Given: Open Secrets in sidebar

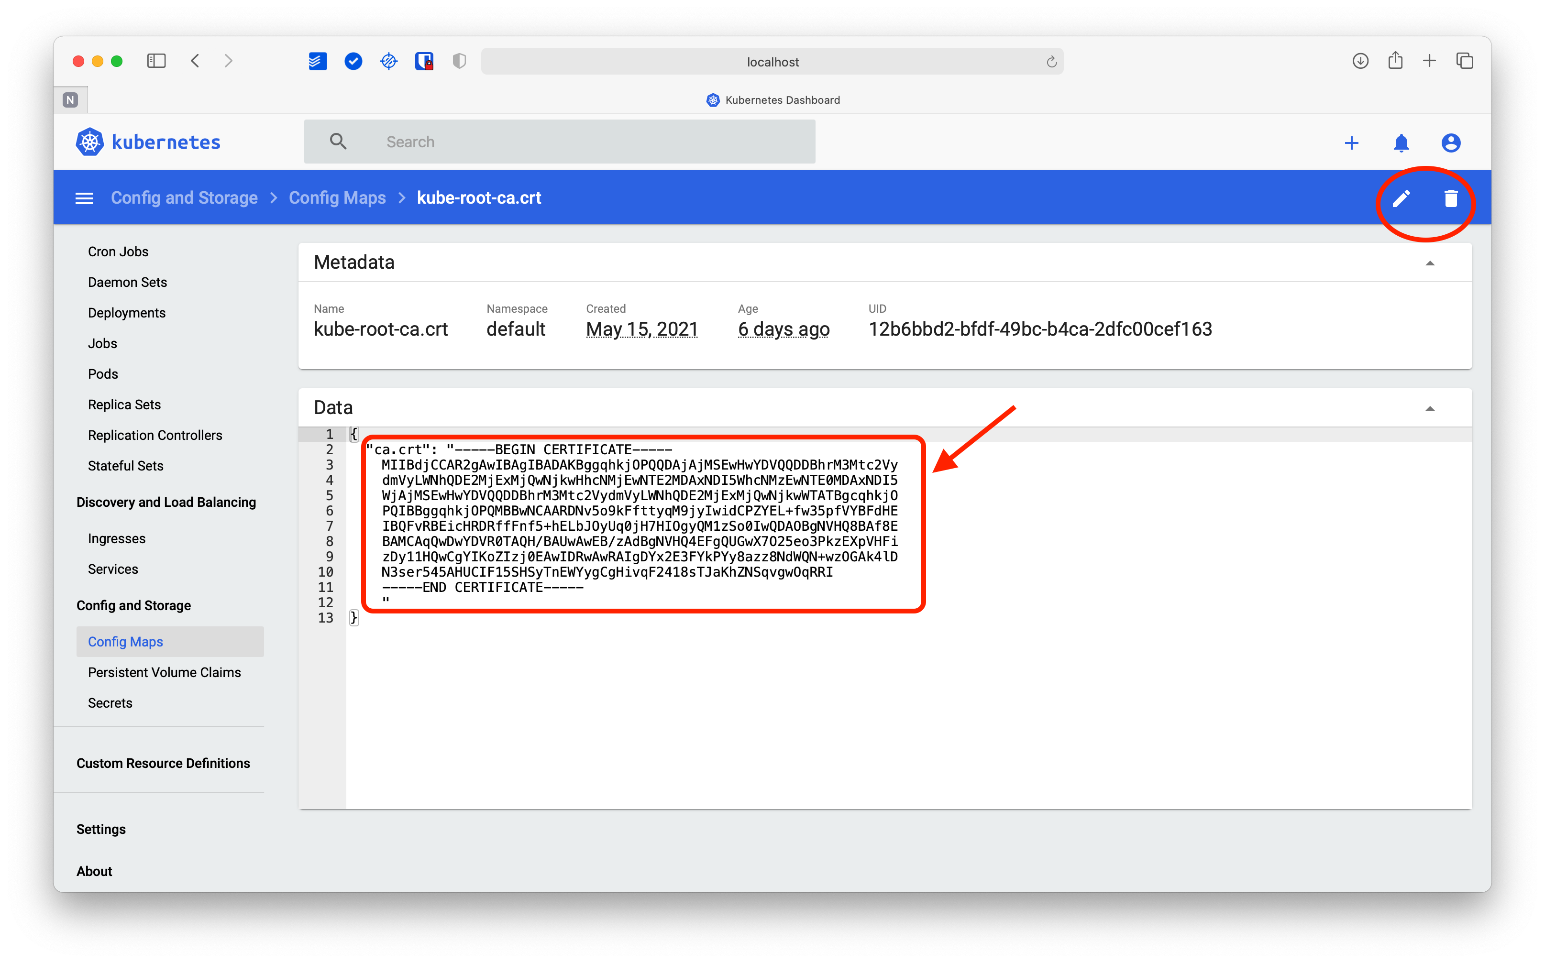Looking at the screenshot, I should click(110, 702).
